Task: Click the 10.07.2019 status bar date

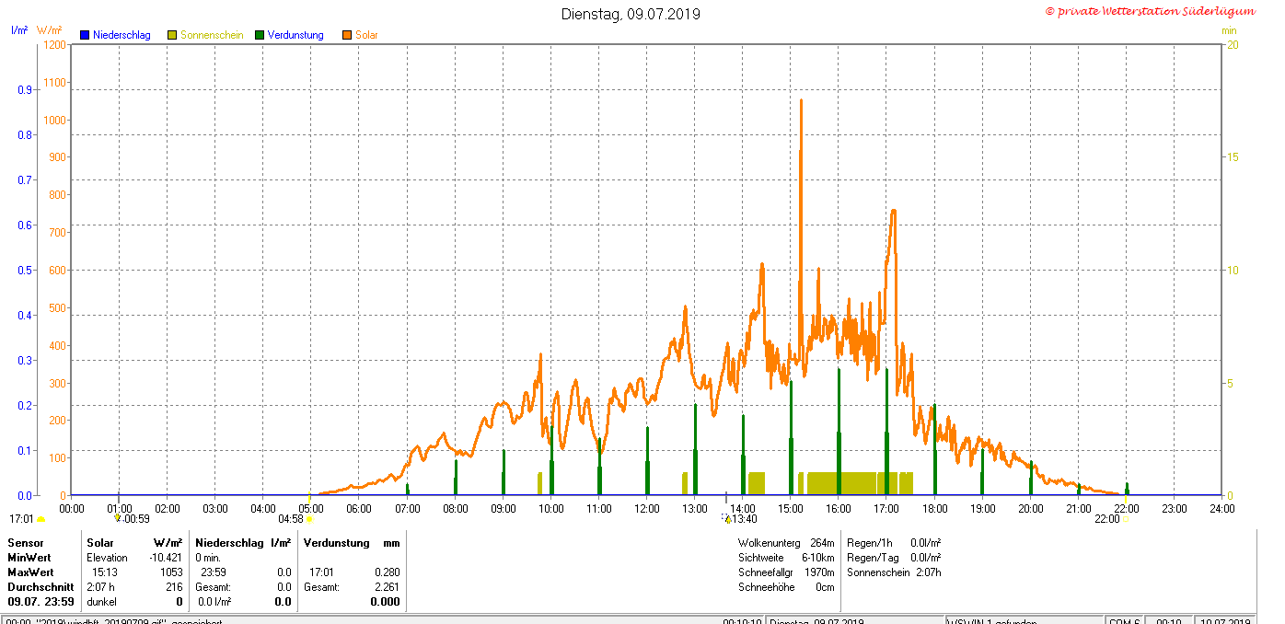Action: [x=1225, y=621]
